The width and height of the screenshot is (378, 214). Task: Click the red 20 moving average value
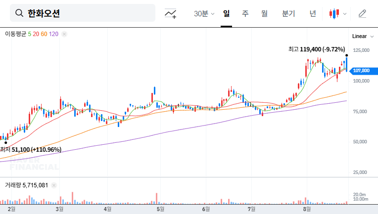point(36,34)
